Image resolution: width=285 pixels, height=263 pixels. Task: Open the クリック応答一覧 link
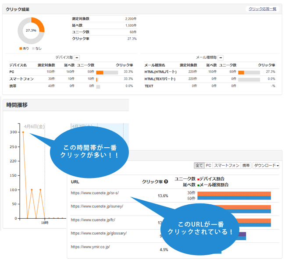coord(262,9)
